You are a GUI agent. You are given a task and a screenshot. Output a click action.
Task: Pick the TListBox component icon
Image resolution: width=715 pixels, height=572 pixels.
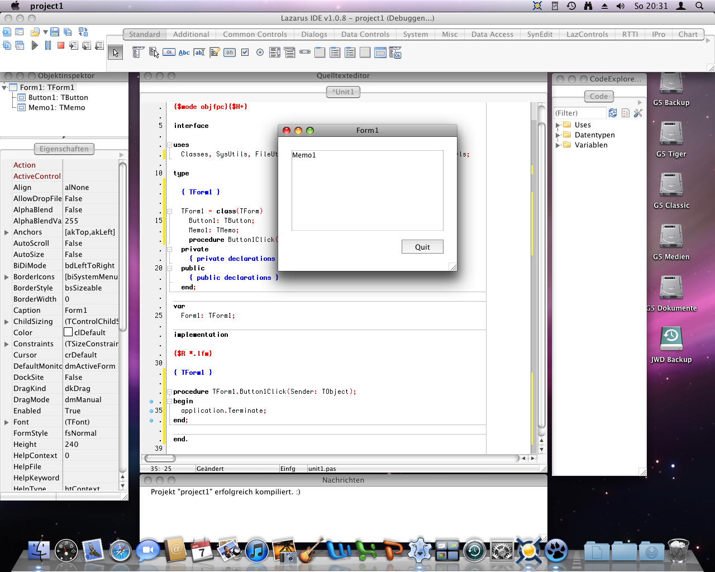tap(275, 53)
